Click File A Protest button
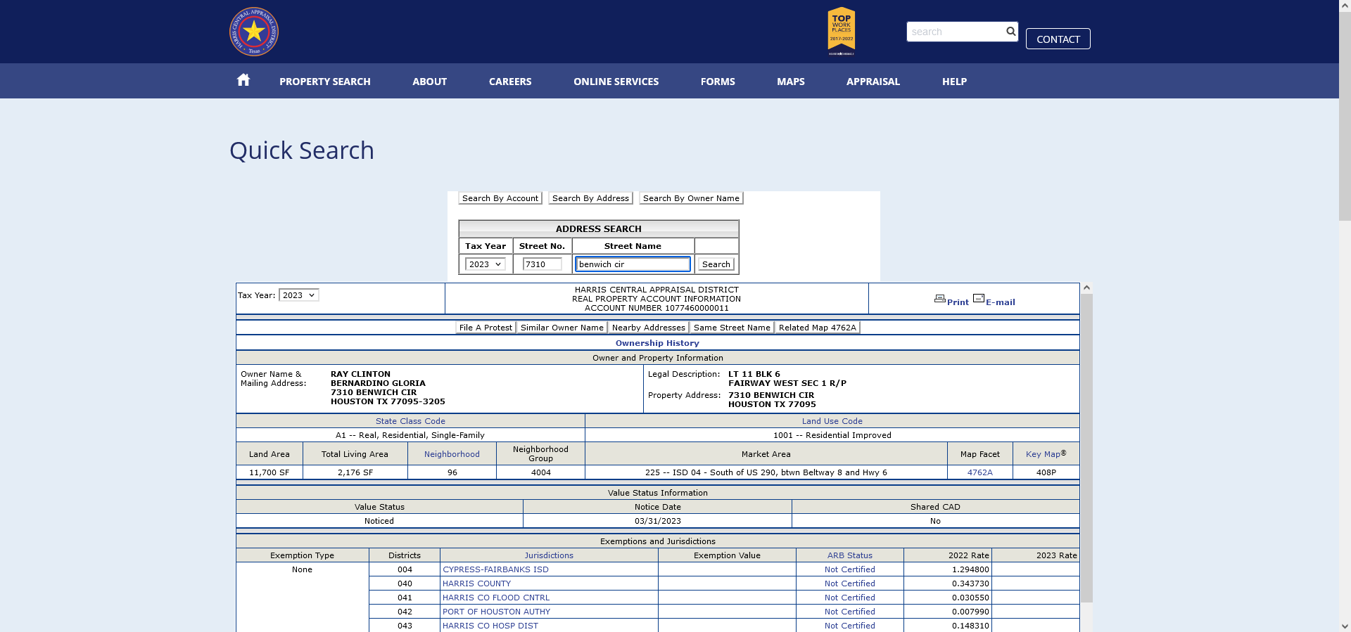Image resolution: width=1351 pixels, height=632 pixels. tap(486, 328)
